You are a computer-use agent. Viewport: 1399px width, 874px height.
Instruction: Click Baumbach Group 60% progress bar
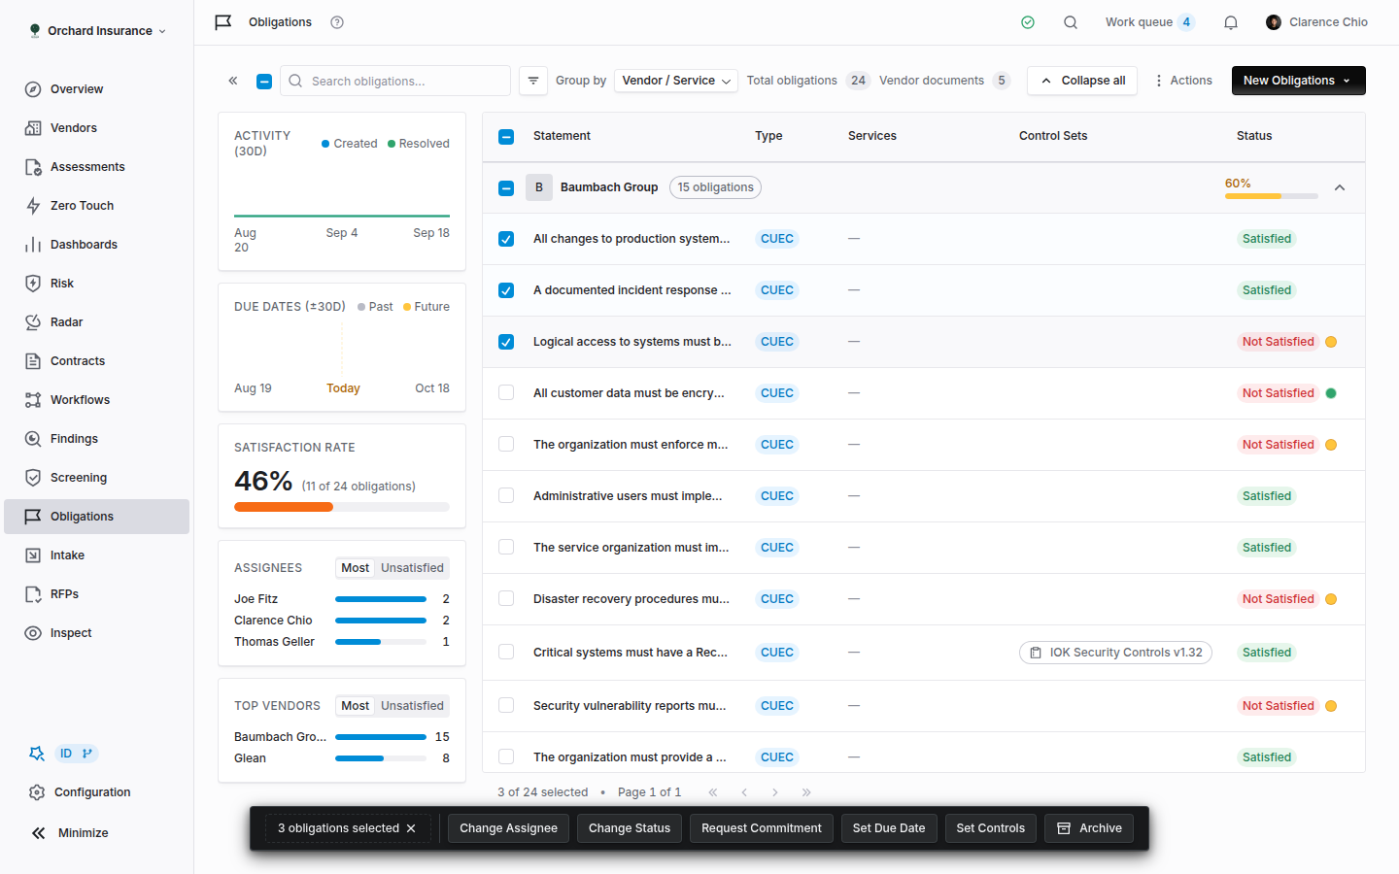tap(1272, 196)
